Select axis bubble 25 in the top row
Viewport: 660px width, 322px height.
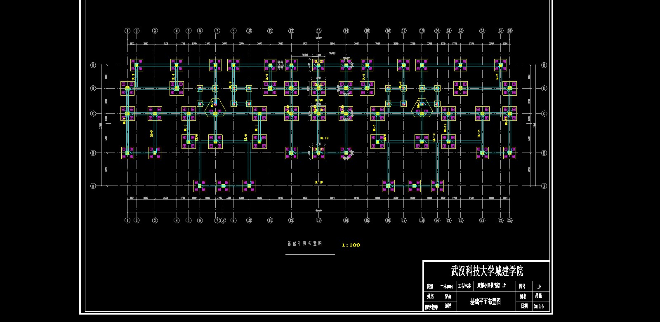click(510, 31)
